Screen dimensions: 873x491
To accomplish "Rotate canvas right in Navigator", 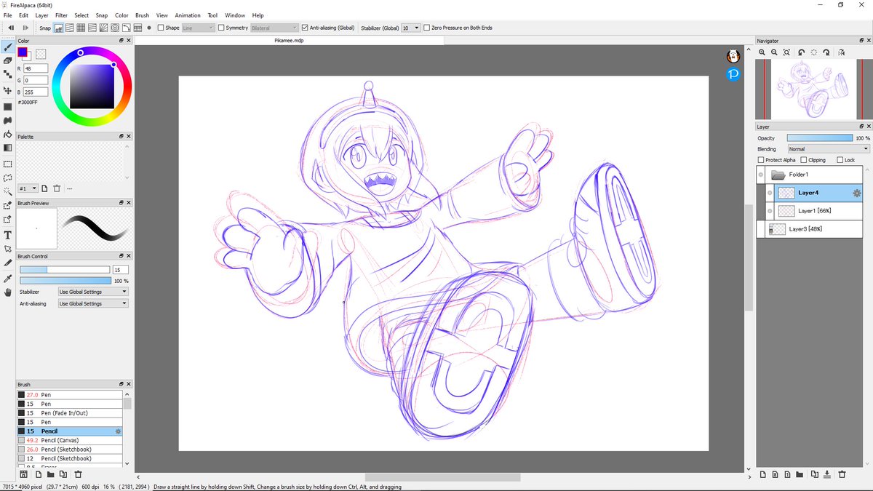I will click(828, 52).
